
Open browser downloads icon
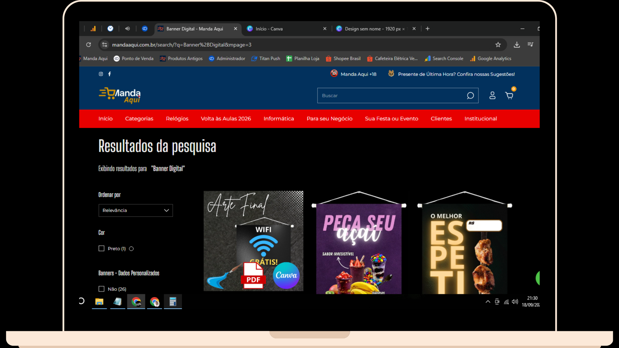517,45
